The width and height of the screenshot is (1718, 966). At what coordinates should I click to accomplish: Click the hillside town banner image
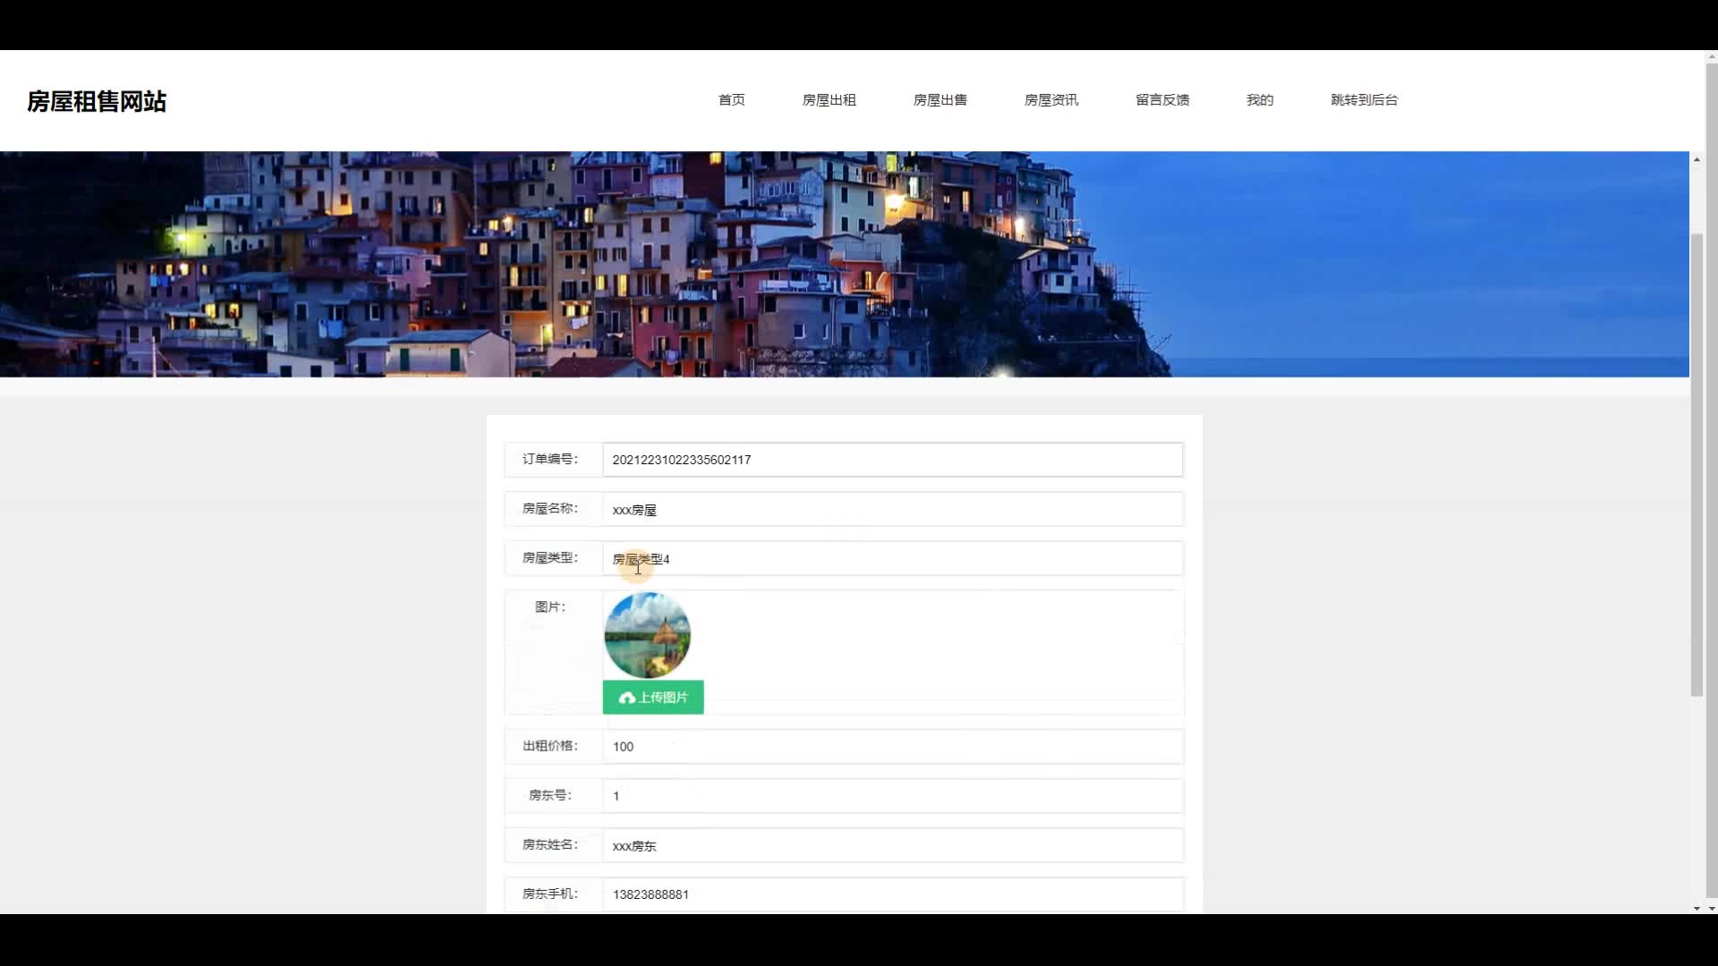click(x=845, y=264)
